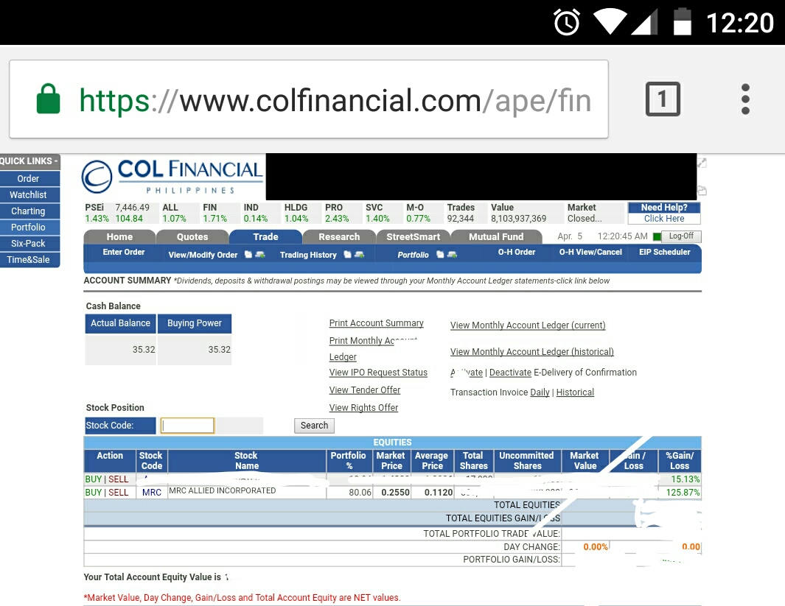Open View Monthly Account Ledger (current)
The width and height of the screenshot is (785, 606).
point(528,325)
